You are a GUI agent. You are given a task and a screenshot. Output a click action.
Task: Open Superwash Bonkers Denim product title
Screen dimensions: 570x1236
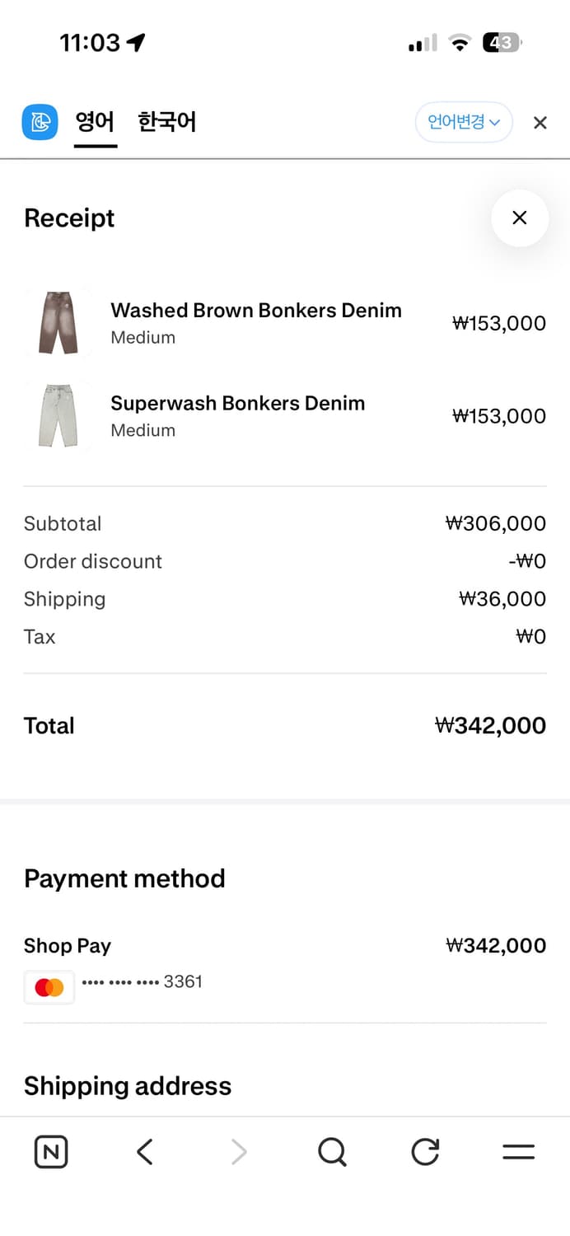click(x=237, y=404)
